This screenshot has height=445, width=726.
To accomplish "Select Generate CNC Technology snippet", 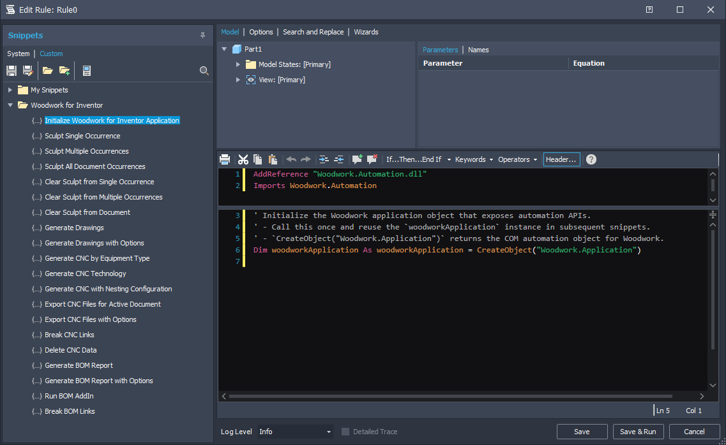I will pyautogui.click(x=85, y=274).
